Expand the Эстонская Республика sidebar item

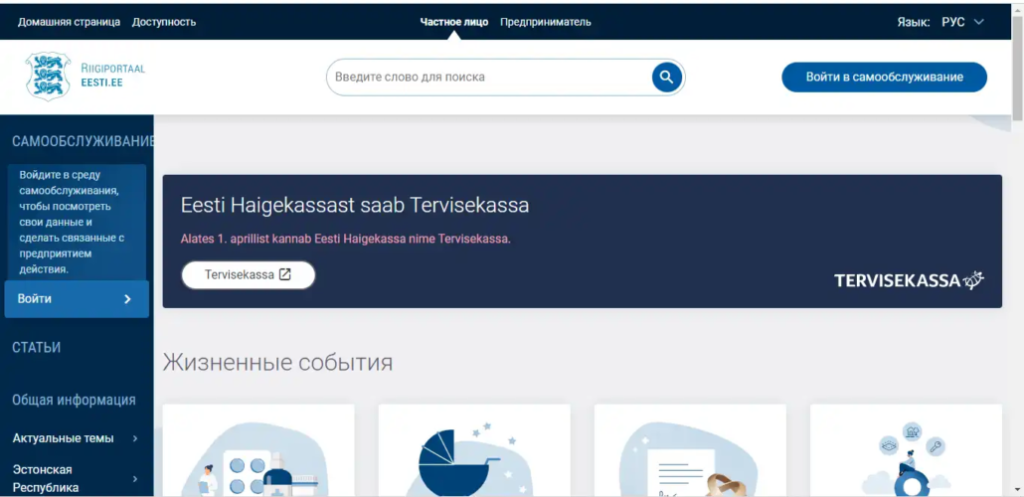click(x=77, y=479)
